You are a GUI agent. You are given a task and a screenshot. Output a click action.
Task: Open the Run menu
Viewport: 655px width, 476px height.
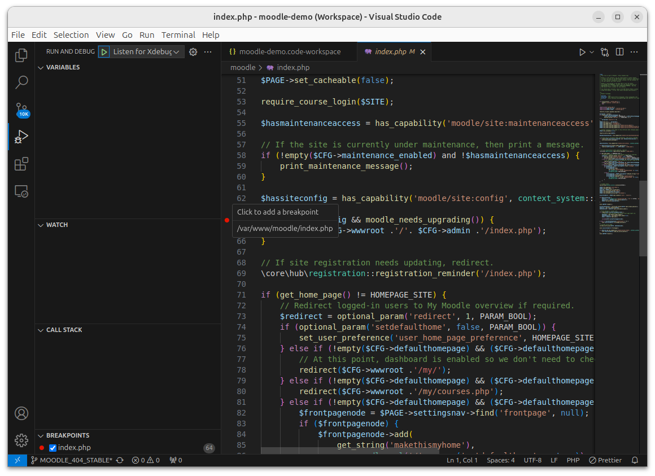[147, 34]
